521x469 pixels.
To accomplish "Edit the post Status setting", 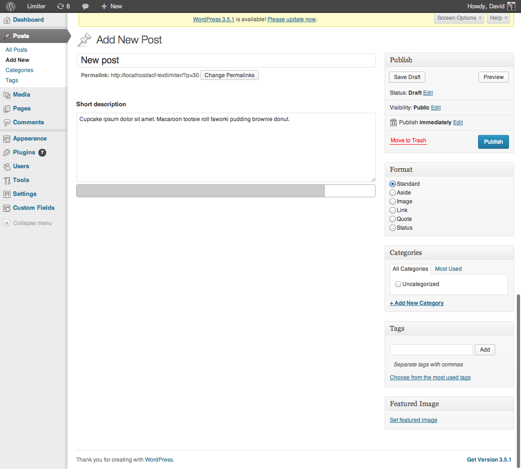I will 428,93.
